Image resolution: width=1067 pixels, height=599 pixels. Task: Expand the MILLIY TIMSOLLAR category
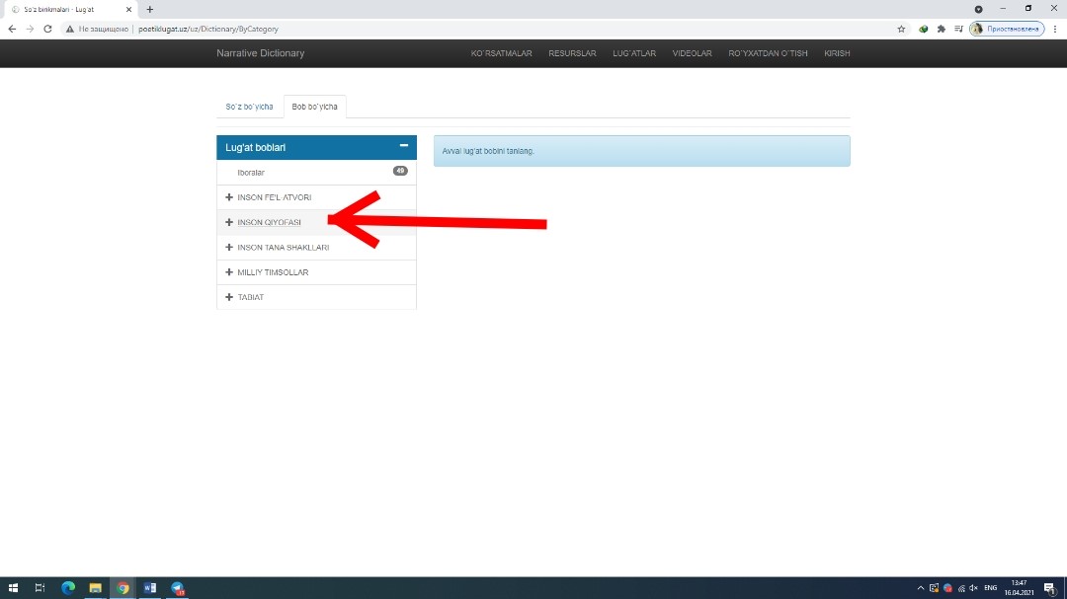(273, 272)
